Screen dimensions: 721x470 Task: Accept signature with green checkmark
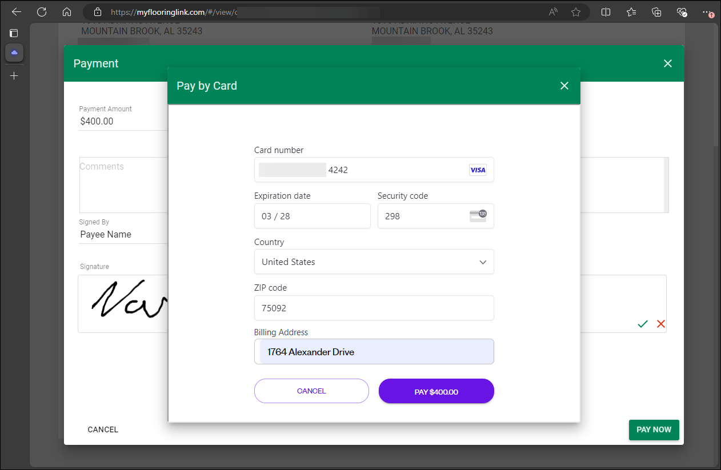643,324
